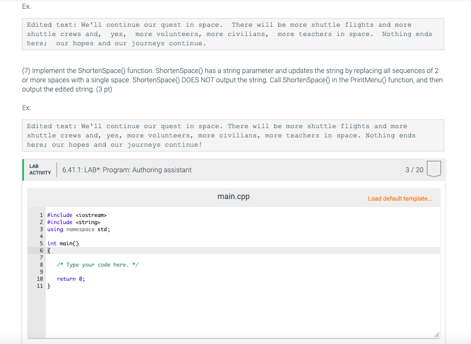
Task: Click the edited text example output box
Action: coord(233,135)
